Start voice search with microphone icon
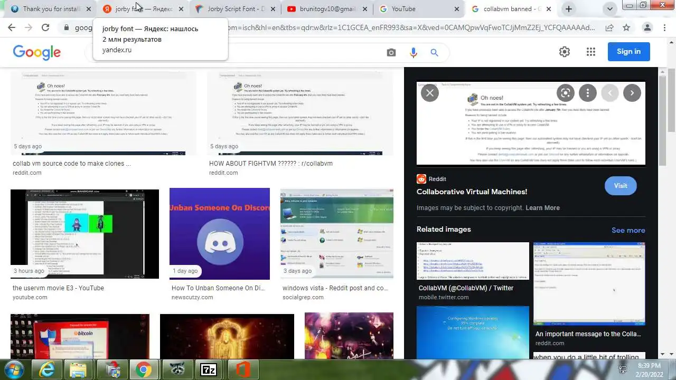 413,52
